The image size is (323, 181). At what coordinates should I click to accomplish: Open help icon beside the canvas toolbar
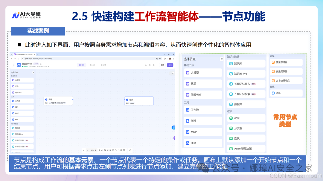[130, 150]
